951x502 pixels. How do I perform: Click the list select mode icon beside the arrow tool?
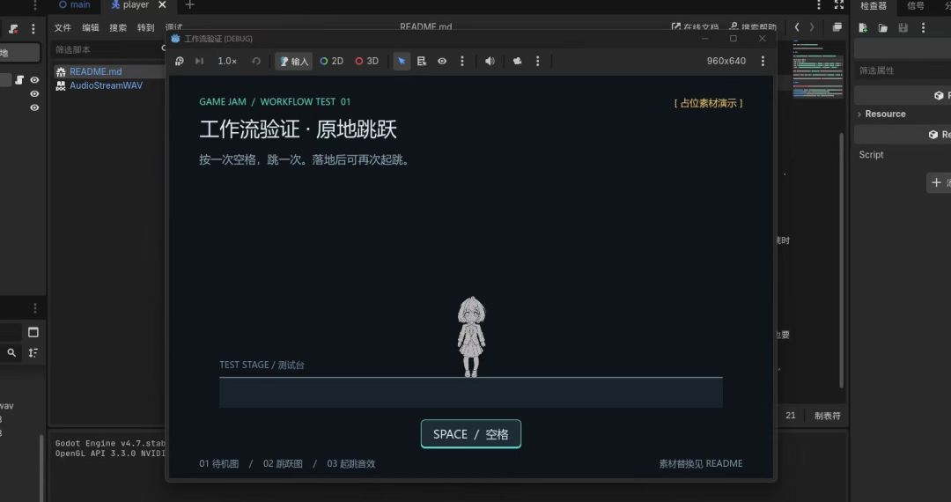(x=422, y=62)
